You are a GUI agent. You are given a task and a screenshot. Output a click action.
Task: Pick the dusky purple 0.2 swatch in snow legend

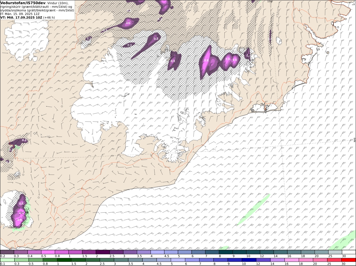(x=7, y=252)
